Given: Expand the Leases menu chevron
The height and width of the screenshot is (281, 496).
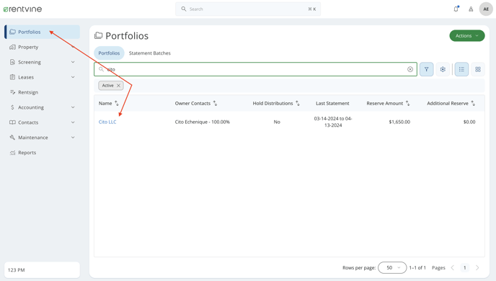Looking at the screenshot, I should pyautogui.click(x=73, y=77).
